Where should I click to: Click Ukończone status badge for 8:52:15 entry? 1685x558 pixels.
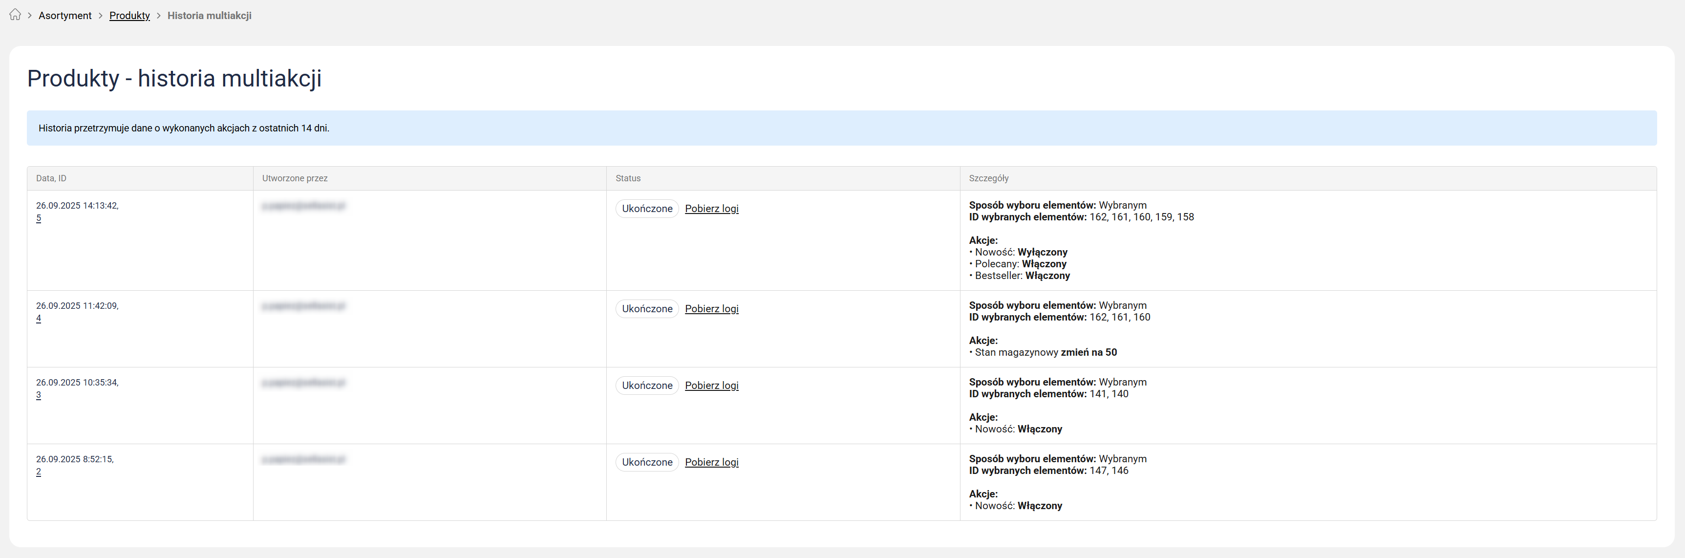click(x=646, y=462)
